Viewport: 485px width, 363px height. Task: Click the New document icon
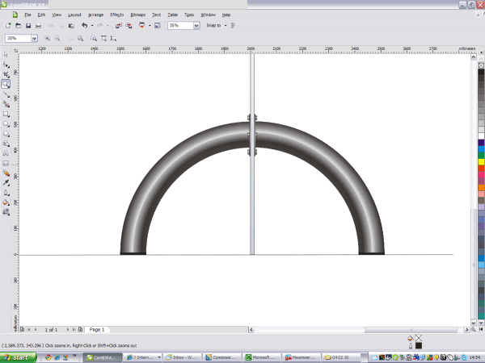(7, 26)
